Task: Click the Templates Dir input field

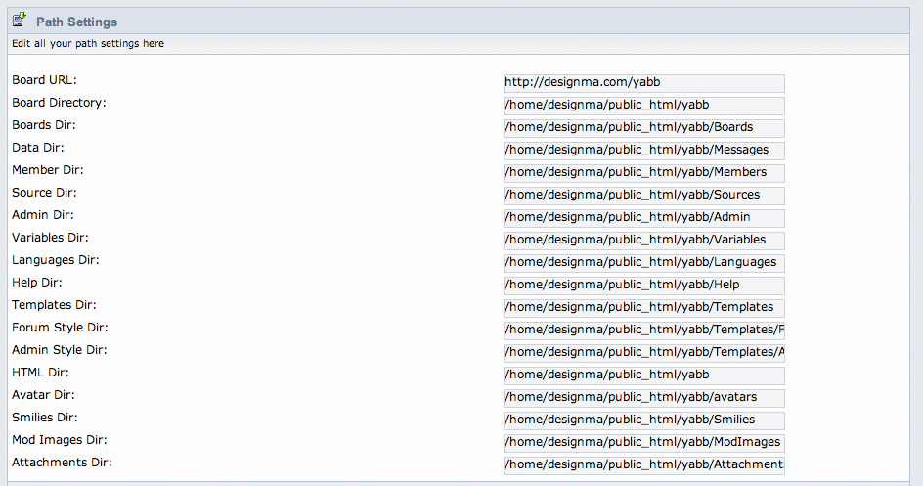Action: 643,308
